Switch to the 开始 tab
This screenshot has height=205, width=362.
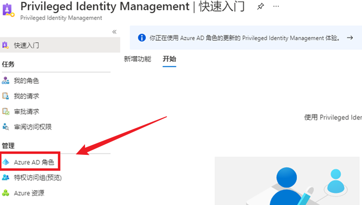pos(169,59)
